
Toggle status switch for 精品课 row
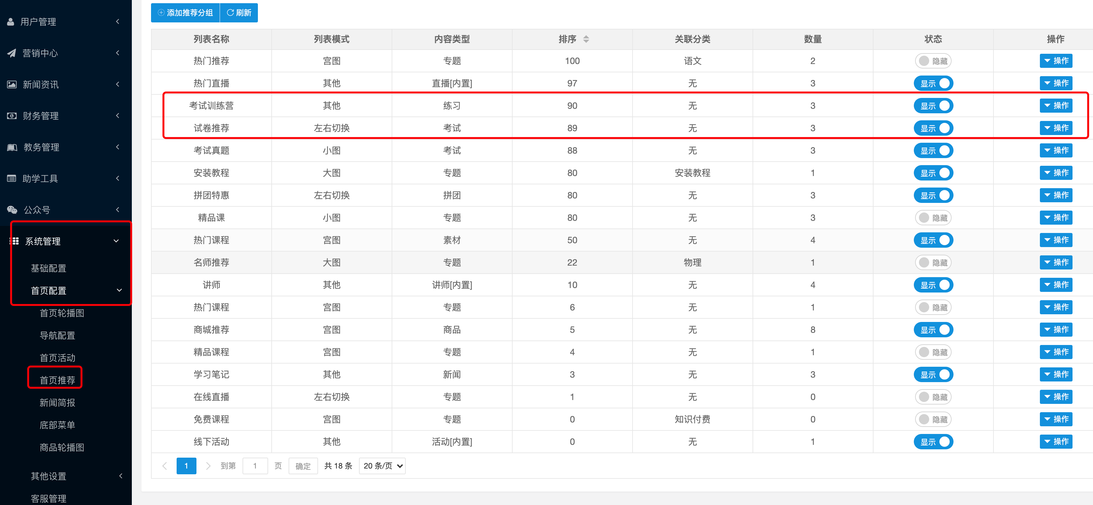pyautogui.click(x=933, y=218)
